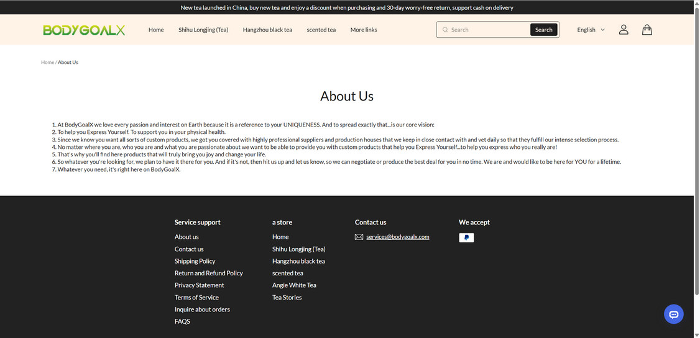Click the BodyGoalX logo
Viewport: 700px width, 338px height.
84,30
